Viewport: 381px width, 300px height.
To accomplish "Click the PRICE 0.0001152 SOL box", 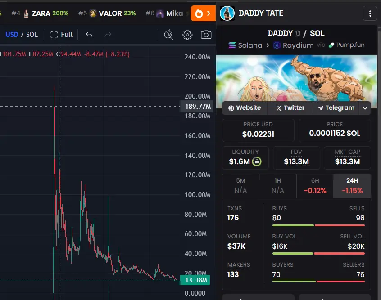I will click(335, 130).
